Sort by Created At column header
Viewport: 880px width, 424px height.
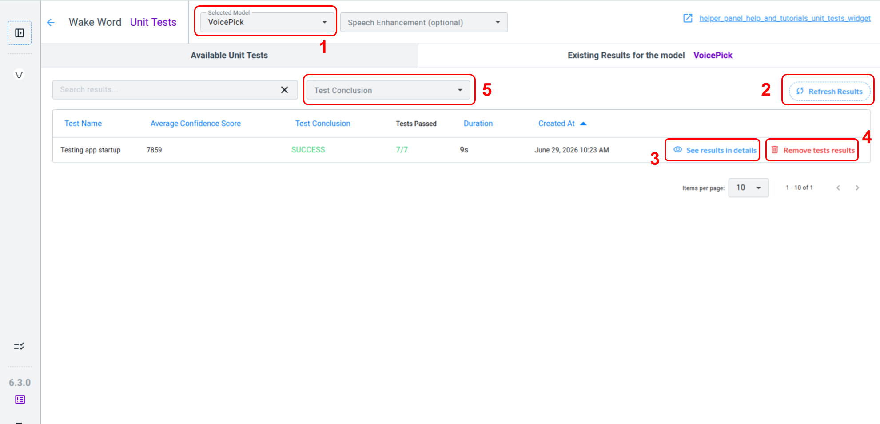coord(557,124)
